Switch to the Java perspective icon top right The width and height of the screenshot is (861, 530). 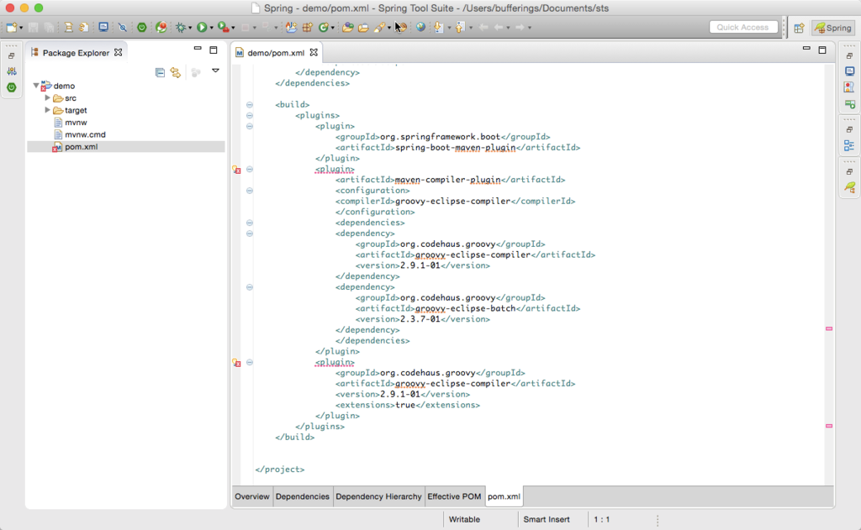(797, 28)
